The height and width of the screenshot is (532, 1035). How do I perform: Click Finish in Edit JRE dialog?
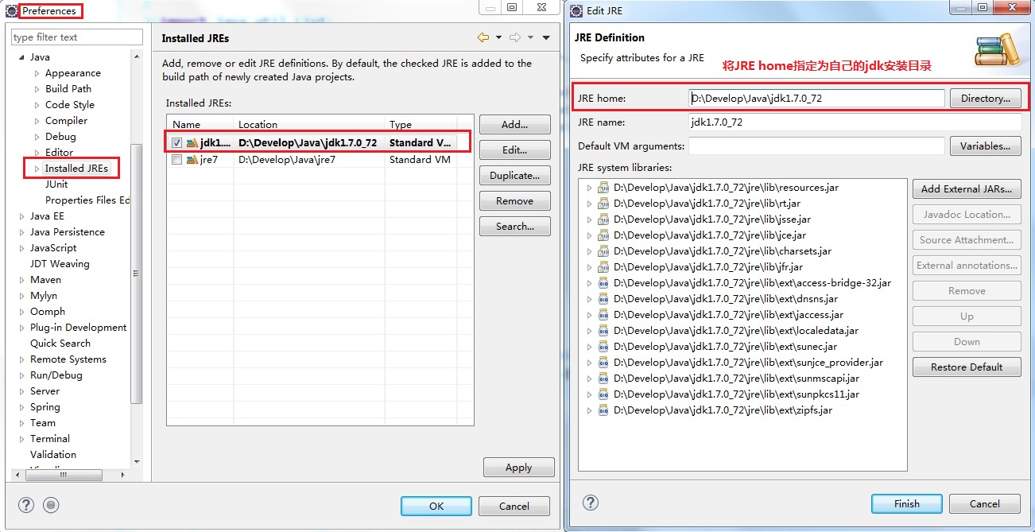tap(907, 503)
